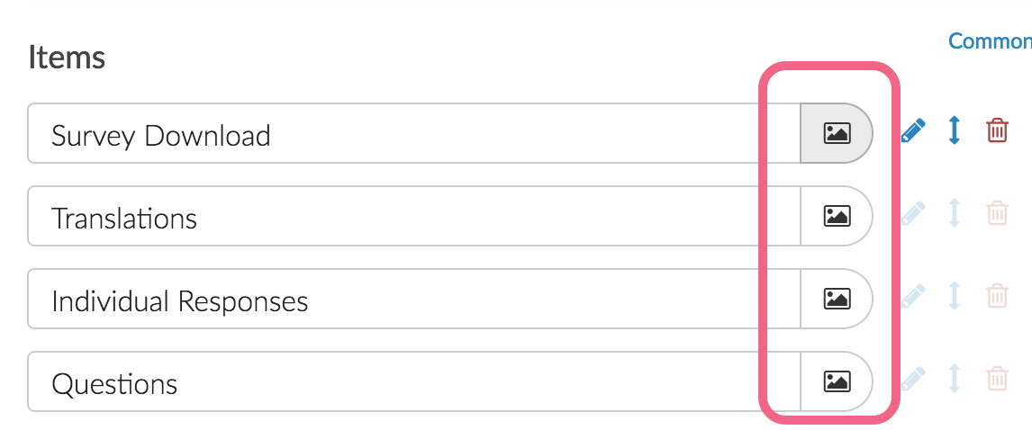This screenshot has width=1032, height=430.
Task: Delete Individual Responses using trash icon
Action: pos(997,296)
